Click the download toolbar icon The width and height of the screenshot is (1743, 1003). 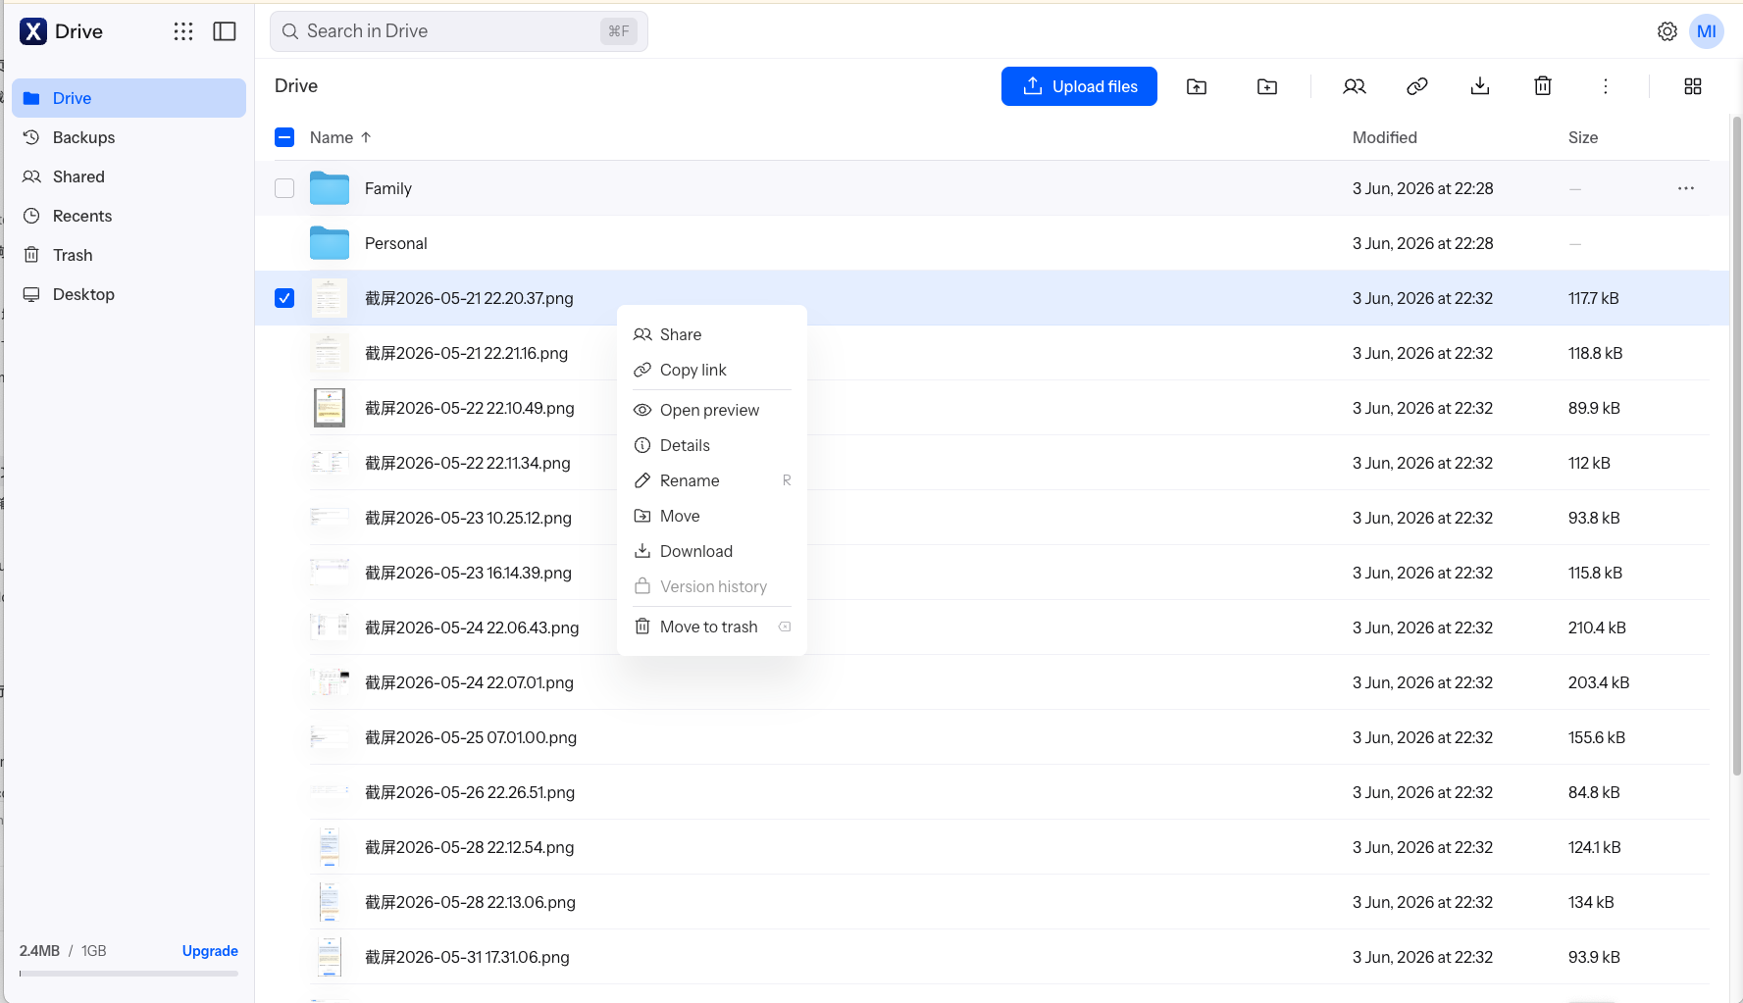[1480, 86]
